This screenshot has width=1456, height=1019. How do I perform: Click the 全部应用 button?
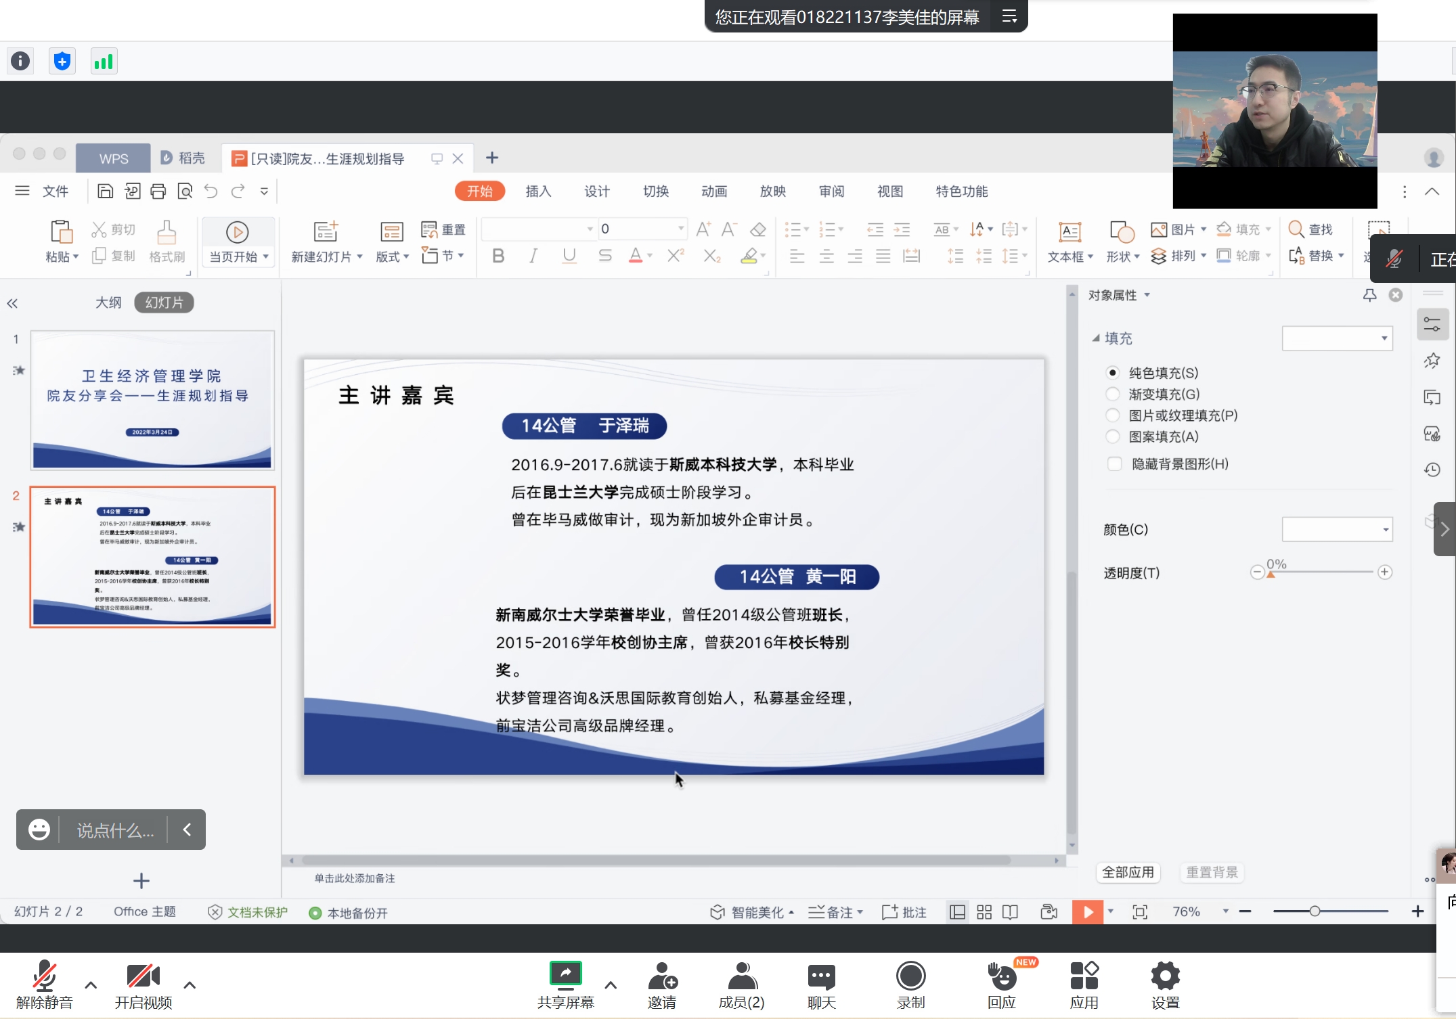[x=1128, y=872]
